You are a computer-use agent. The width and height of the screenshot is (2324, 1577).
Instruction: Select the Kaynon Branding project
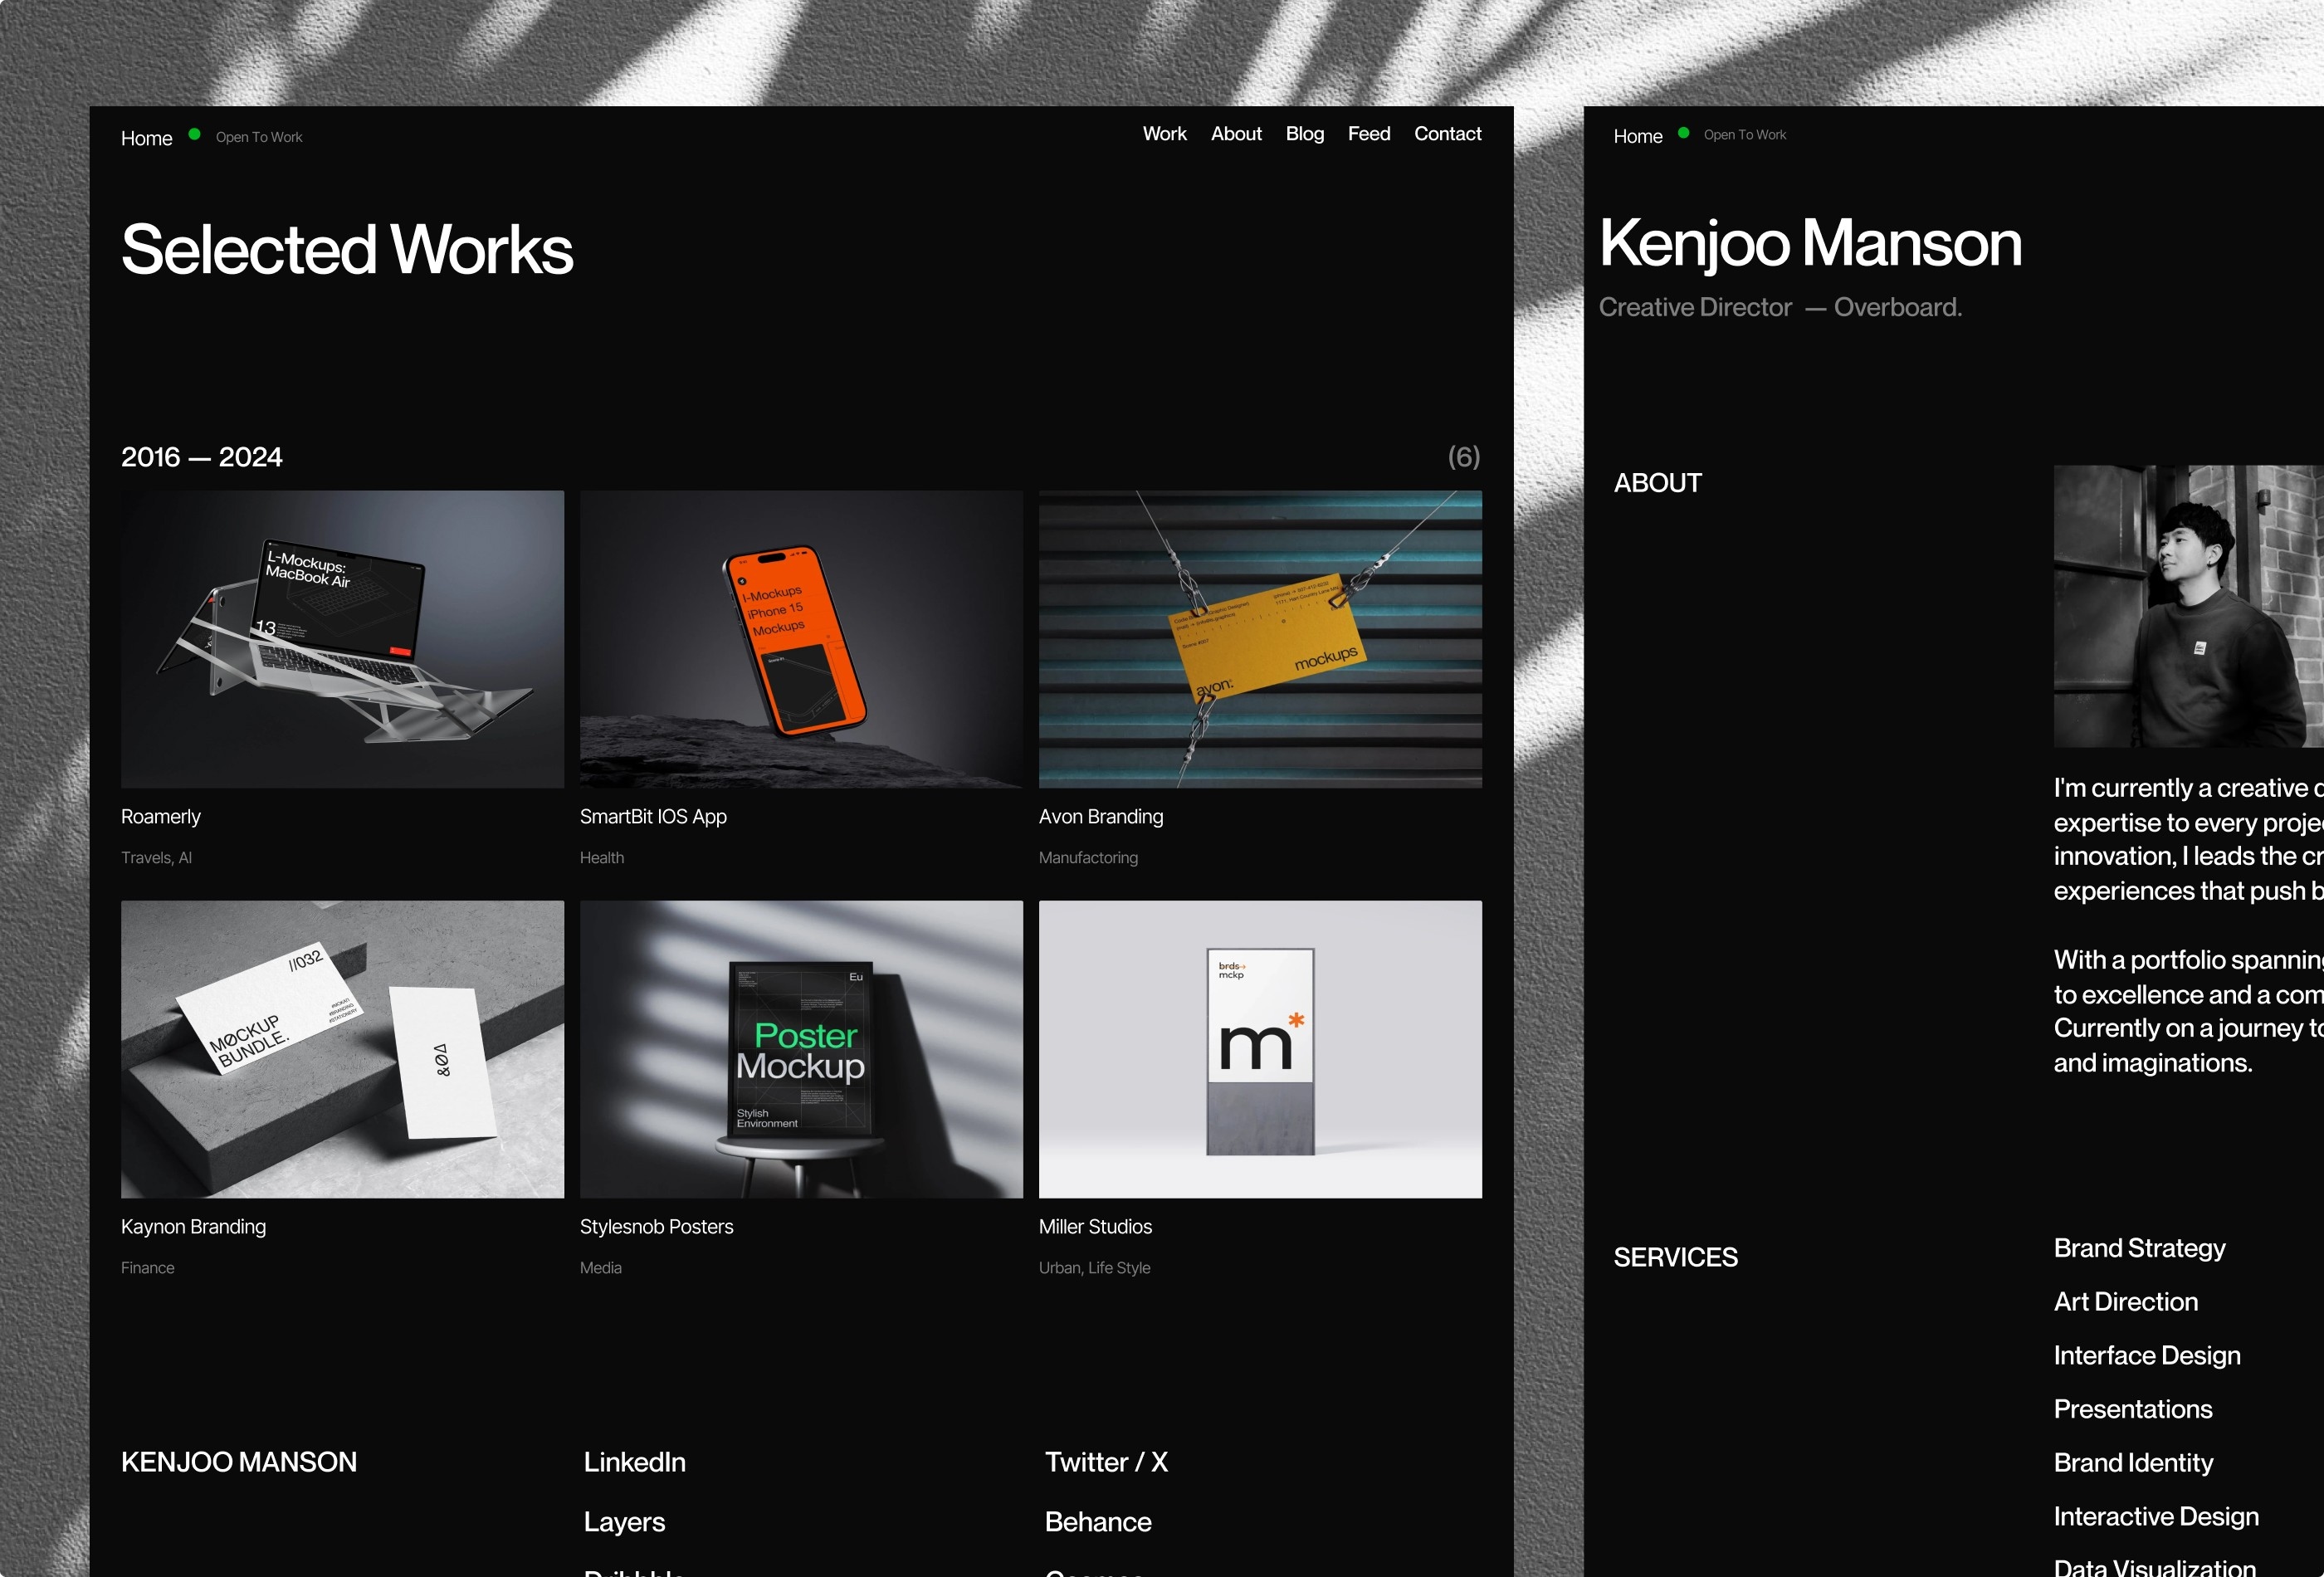click(342, 1049)
